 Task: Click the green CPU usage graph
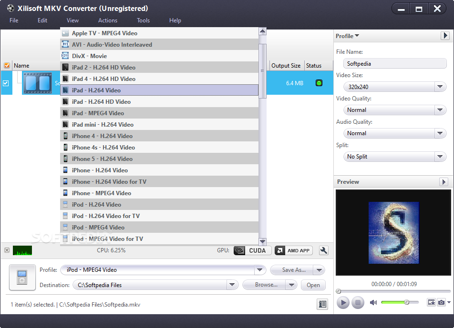(22, 250)
